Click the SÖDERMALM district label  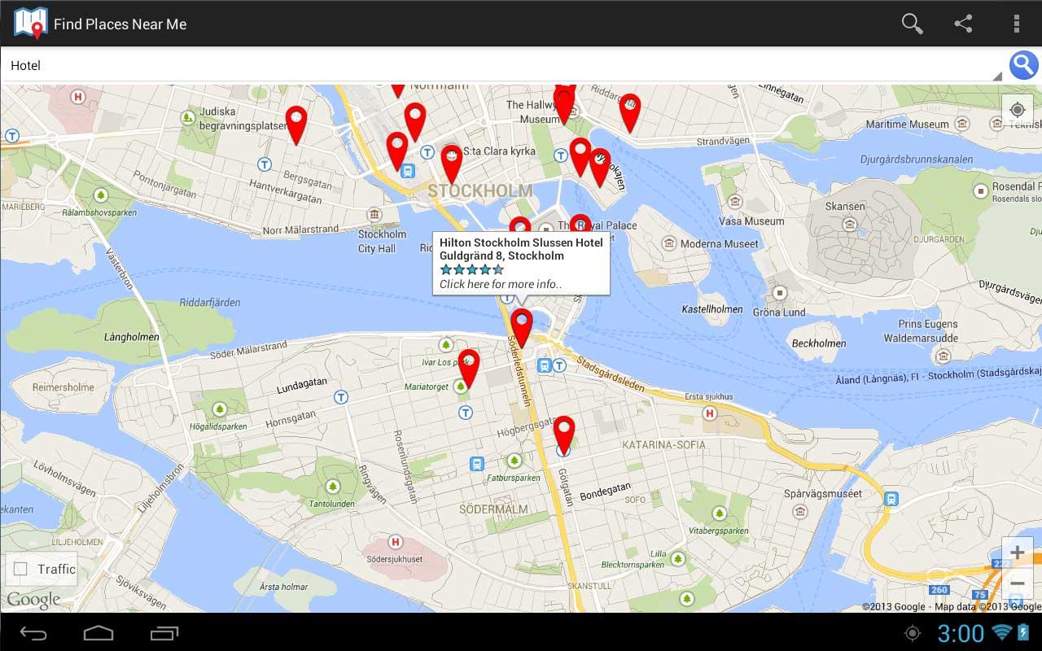(x=493, y=509)
